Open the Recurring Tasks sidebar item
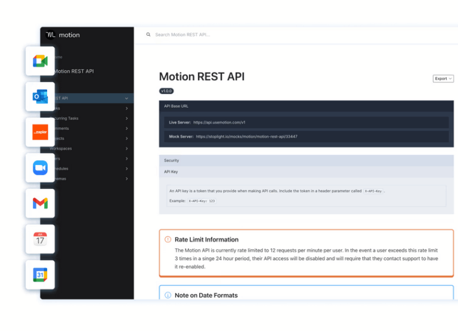458x331 pixels. point(66,118)
